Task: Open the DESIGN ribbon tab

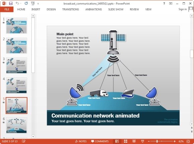Action: [51, 9]
